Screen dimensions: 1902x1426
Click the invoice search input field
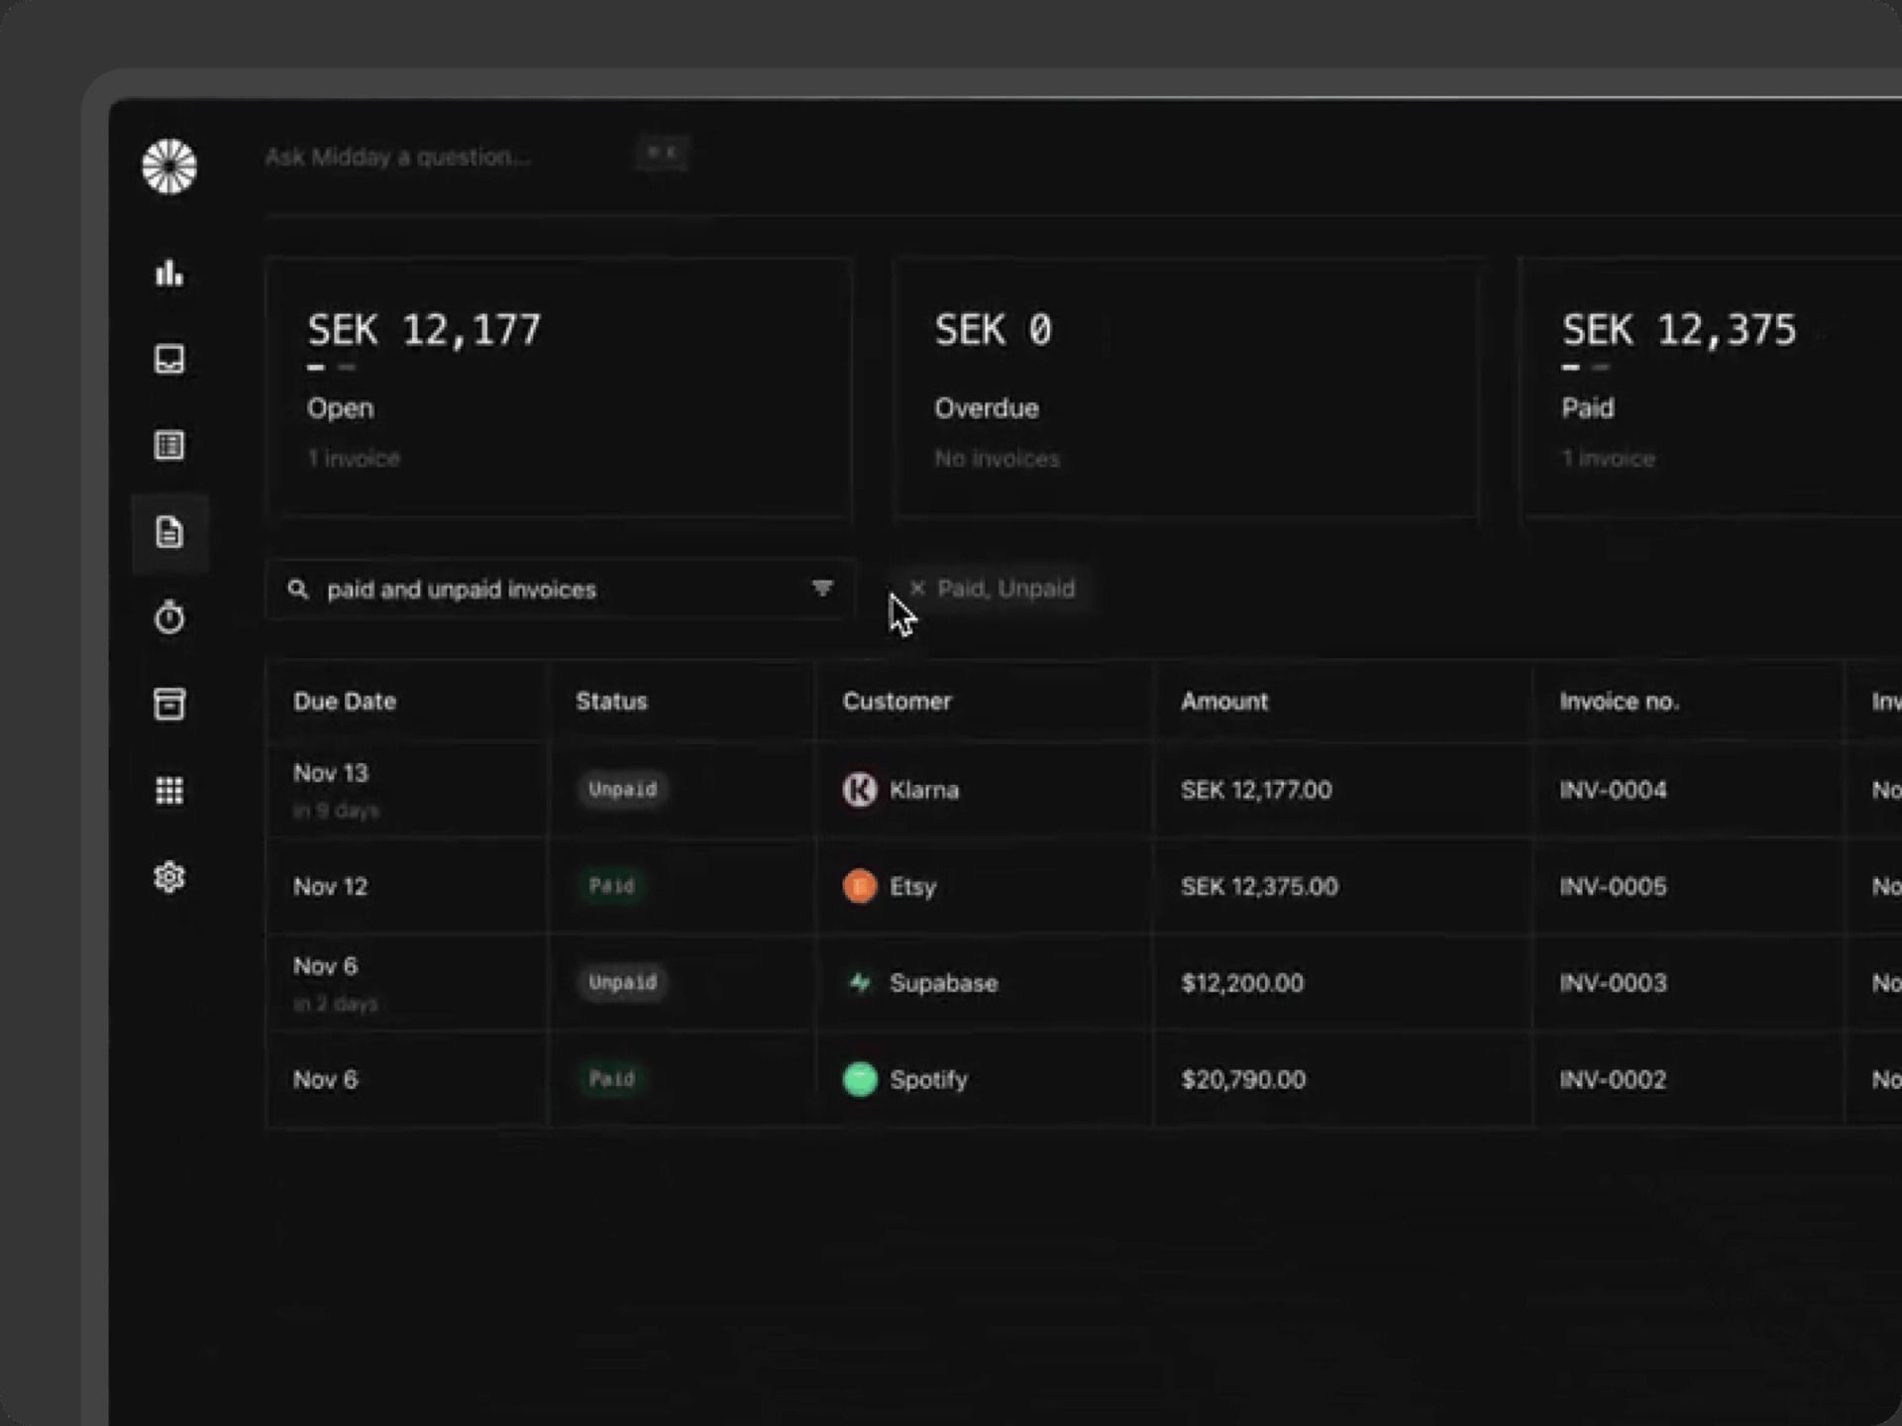click(555, 590)
